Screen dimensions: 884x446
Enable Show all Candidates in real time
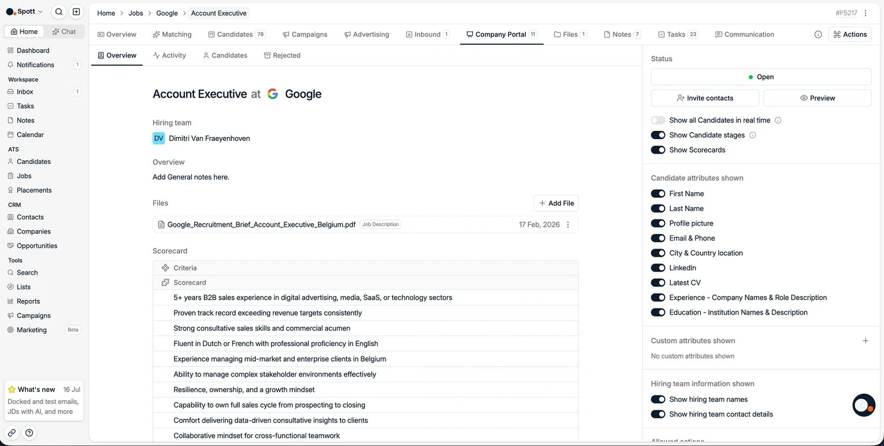pos(658,120)
